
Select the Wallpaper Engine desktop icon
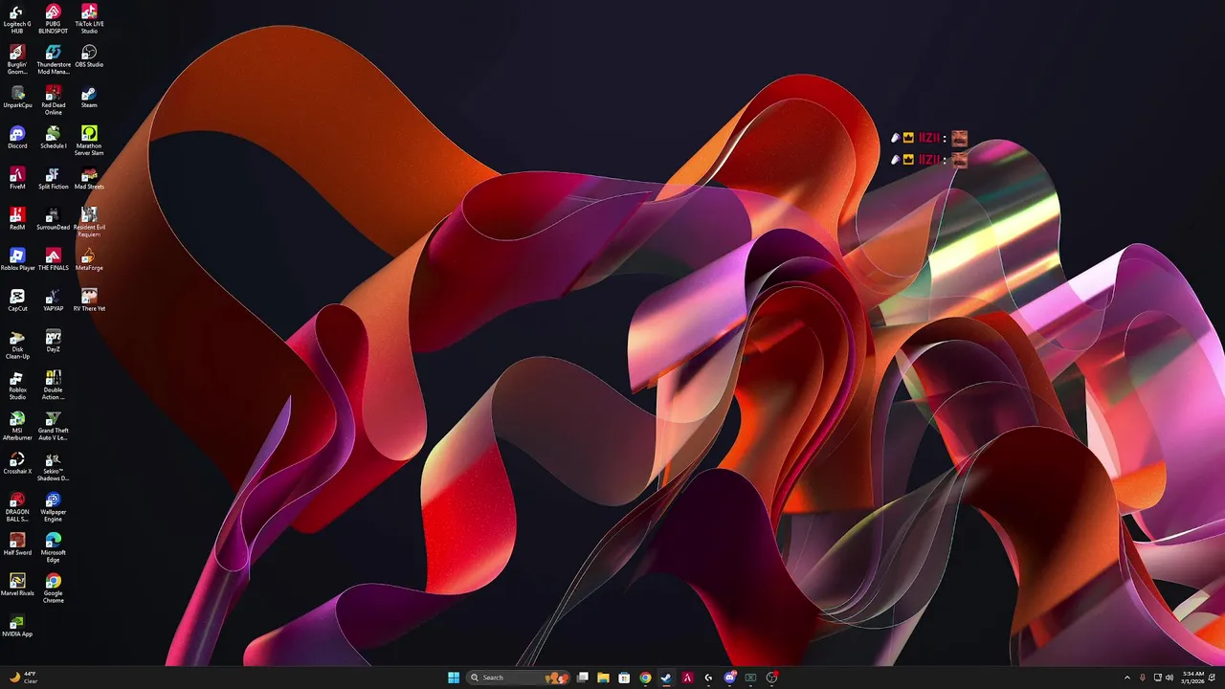(54, 507)
